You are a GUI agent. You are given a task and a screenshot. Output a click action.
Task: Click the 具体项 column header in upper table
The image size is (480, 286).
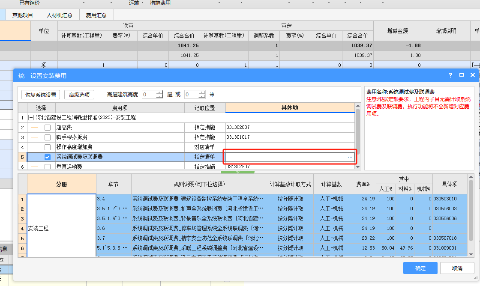(290, 107)
